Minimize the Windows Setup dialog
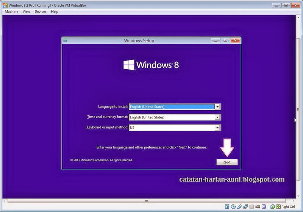 [216, 41]
